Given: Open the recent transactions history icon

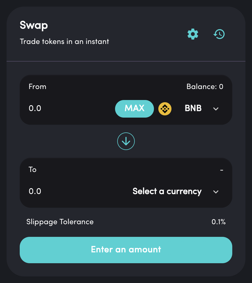Looking at the screenshot, I should [219, 34].
